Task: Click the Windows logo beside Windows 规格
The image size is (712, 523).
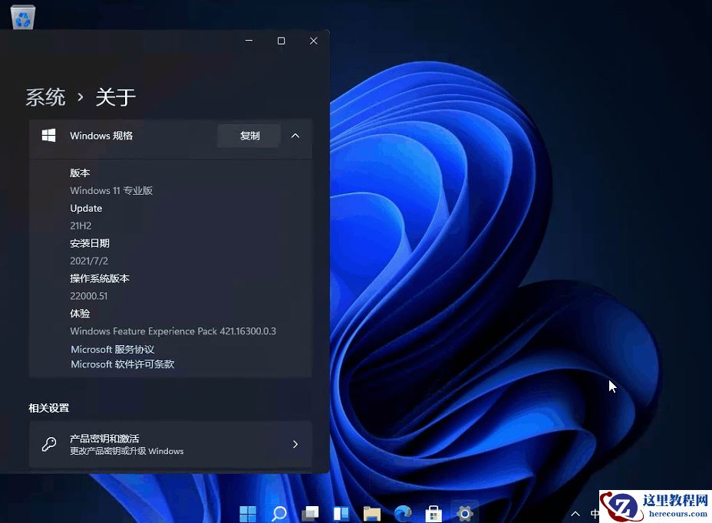Action: 48,134
